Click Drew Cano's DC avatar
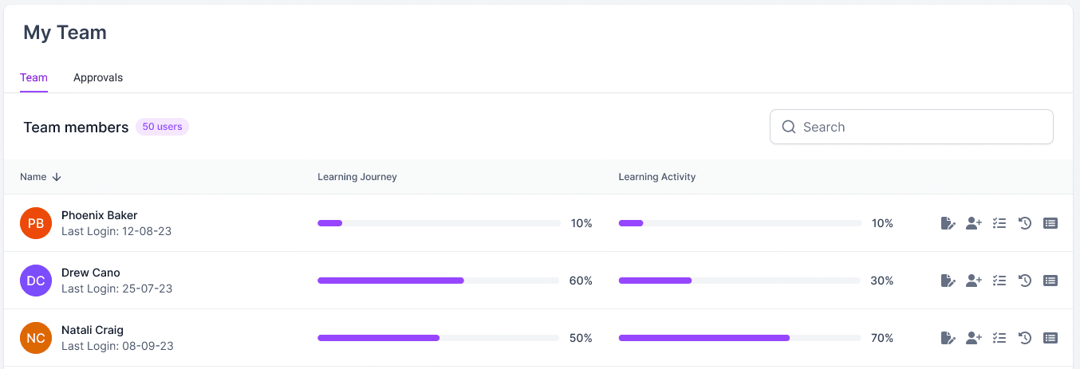The image size is (1080, 369). (x=36, y=281)
